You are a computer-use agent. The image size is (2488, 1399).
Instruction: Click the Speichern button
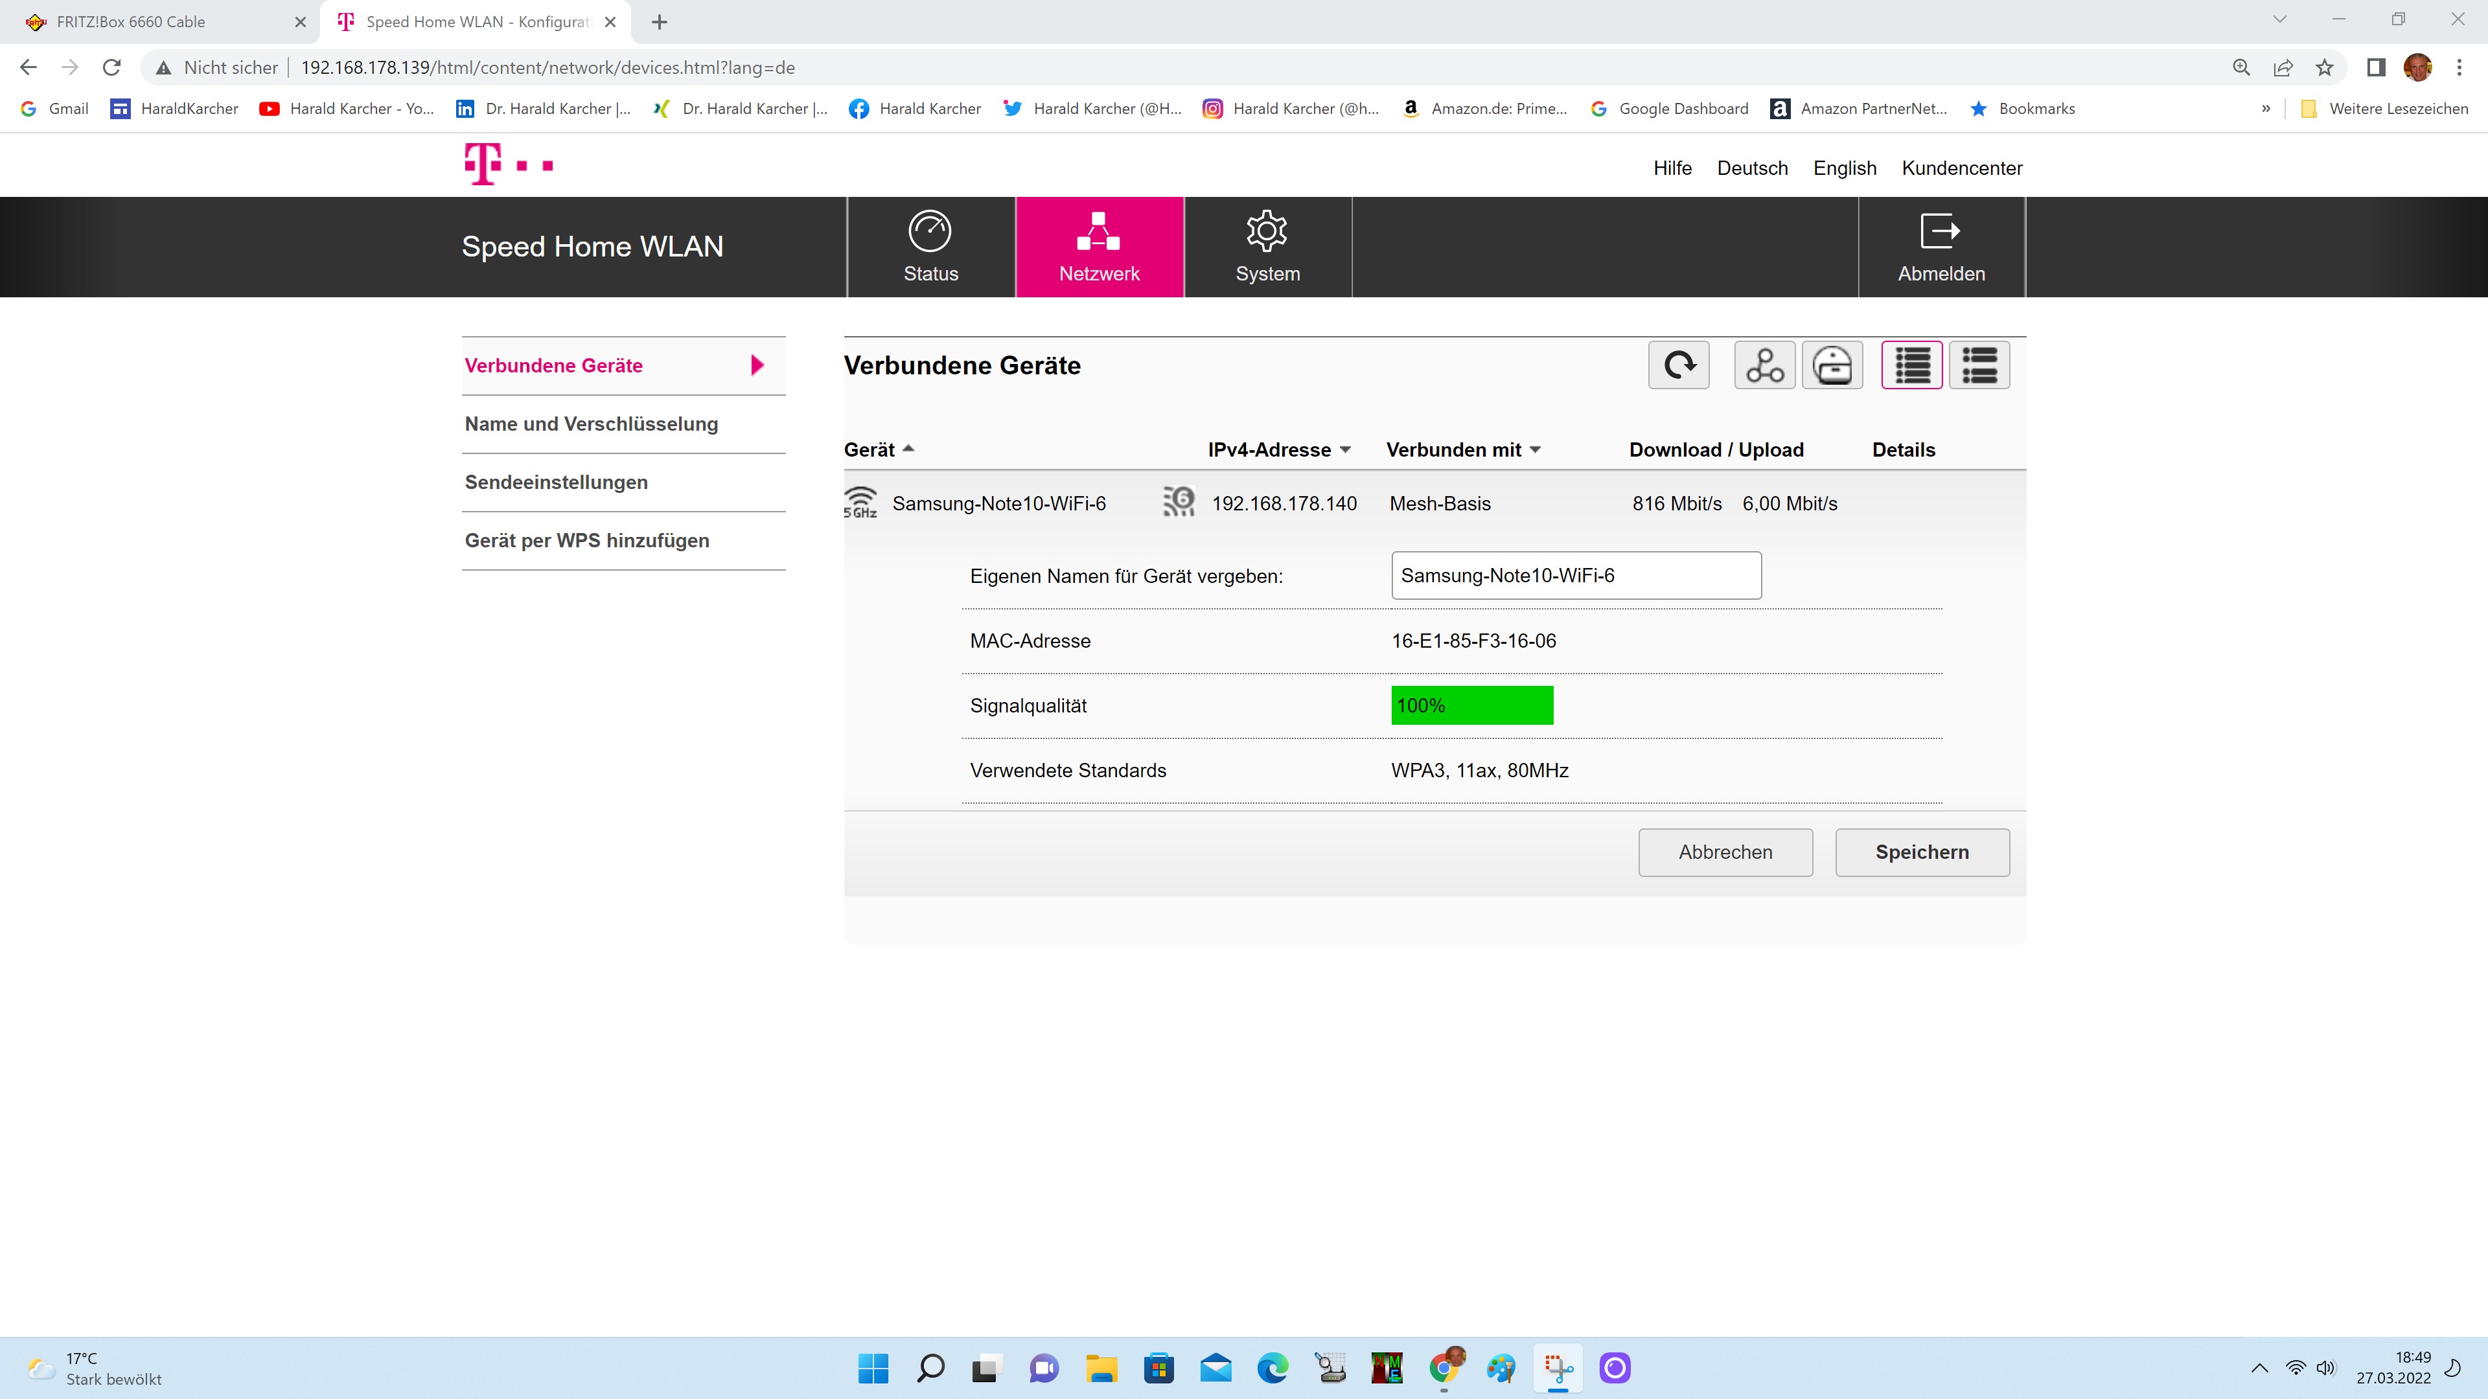[1922, 852]
